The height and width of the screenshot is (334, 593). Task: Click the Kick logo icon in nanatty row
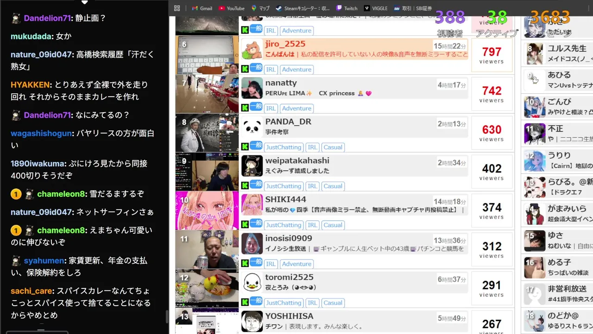click(245, 108)
